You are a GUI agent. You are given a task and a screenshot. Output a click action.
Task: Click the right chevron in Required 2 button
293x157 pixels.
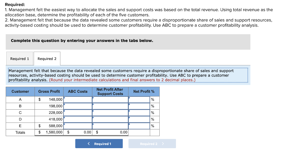point(163,144)
